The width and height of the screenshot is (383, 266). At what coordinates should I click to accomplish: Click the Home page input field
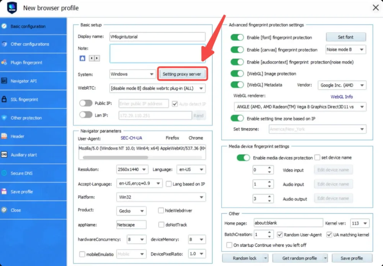pos(288,223)
